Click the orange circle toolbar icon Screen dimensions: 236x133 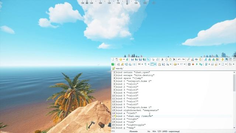tap(193, 64)
